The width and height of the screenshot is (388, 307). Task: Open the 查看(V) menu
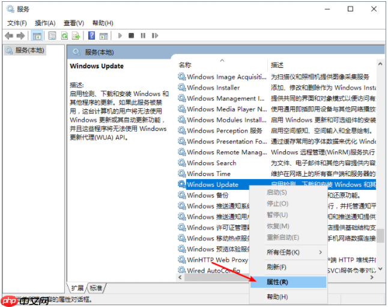click(74, 23)
